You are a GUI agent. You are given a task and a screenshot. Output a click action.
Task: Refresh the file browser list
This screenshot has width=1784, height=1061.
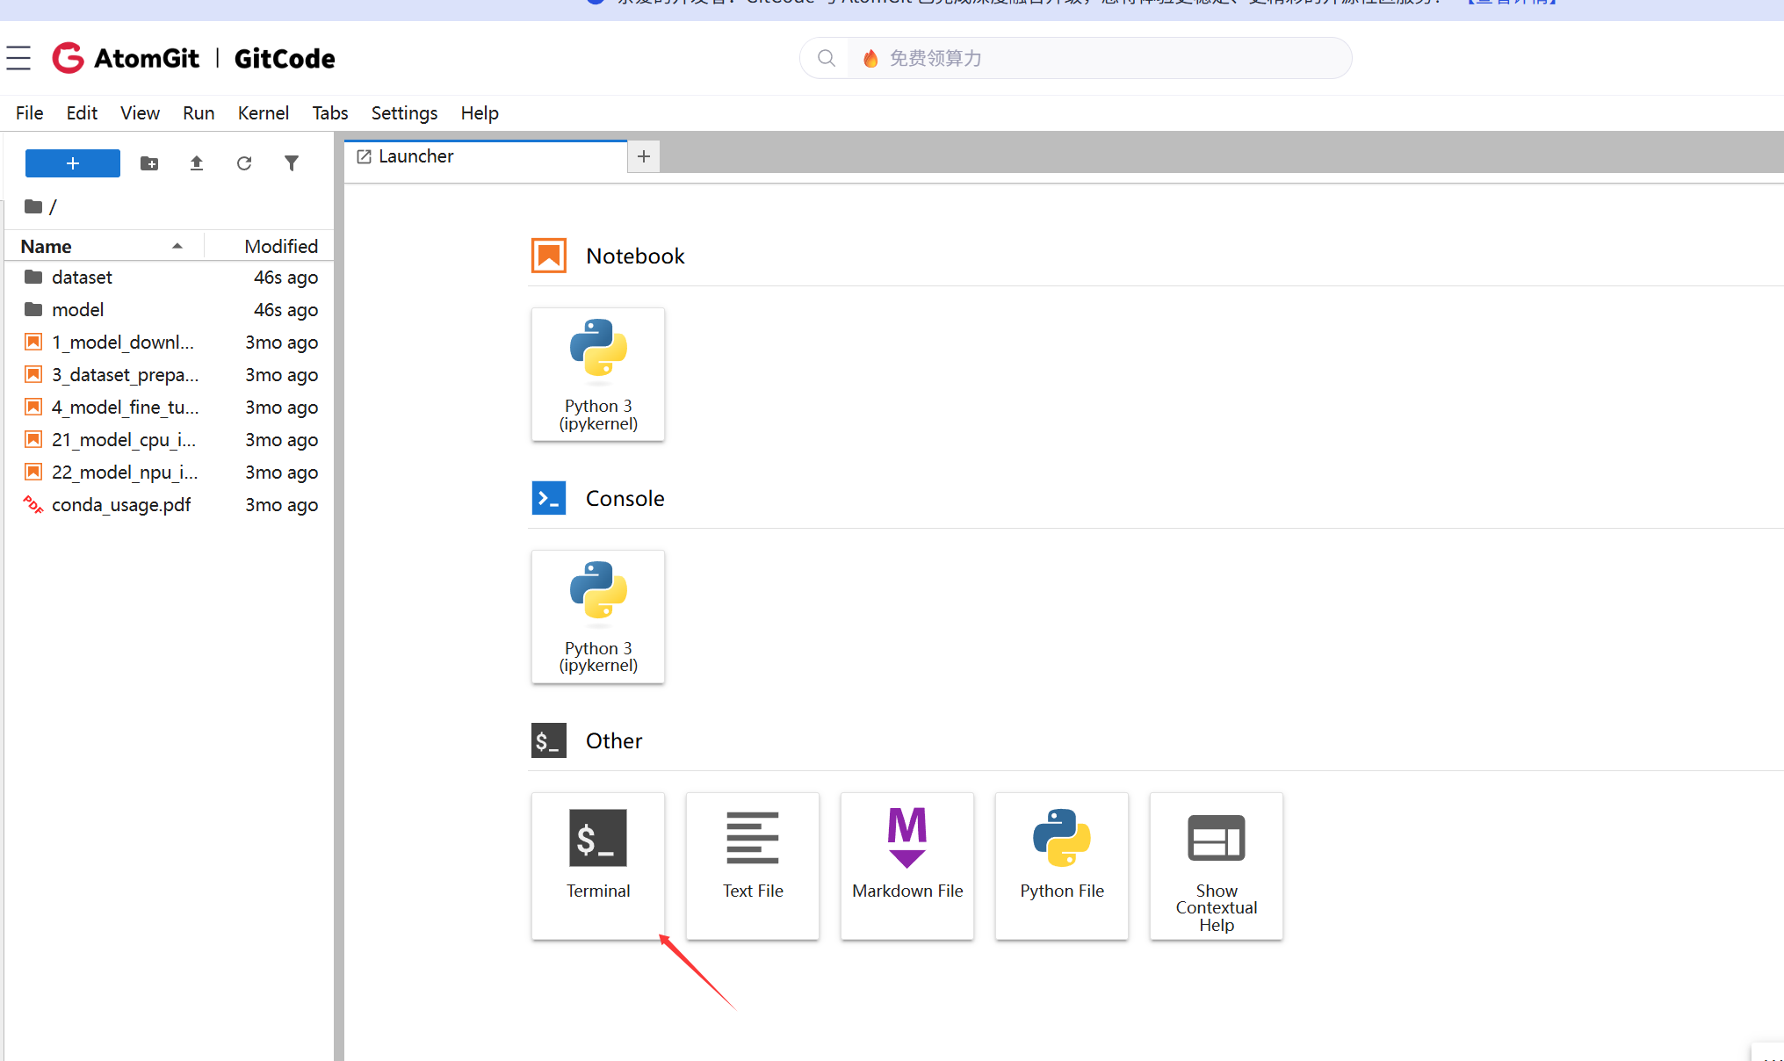[244, 163]
